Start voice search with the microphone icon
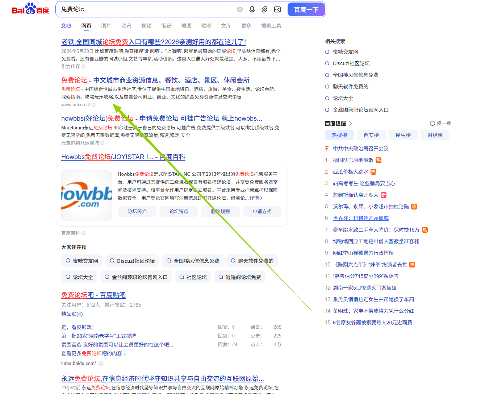 point(252,9)
